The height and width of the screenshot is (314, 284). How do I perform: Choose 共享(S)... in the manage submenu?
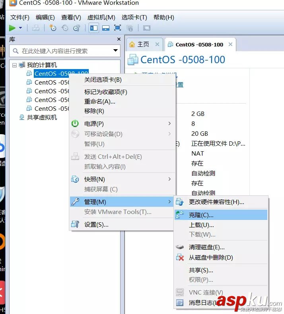click(221, 270)
